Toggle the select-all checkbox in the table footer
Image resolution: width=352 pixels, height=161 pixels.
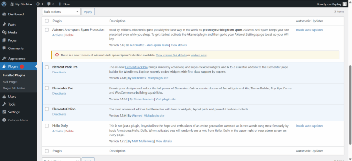(x=47, y=151)
